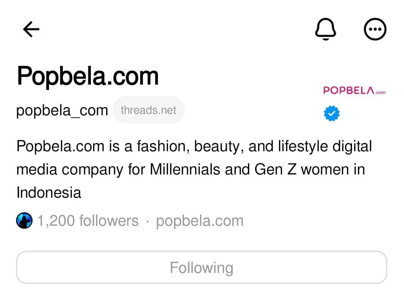The image size is (404, 298).
Task: Visit the popbela.com website link
Action: pyautogui.click(x=199, y=221)
